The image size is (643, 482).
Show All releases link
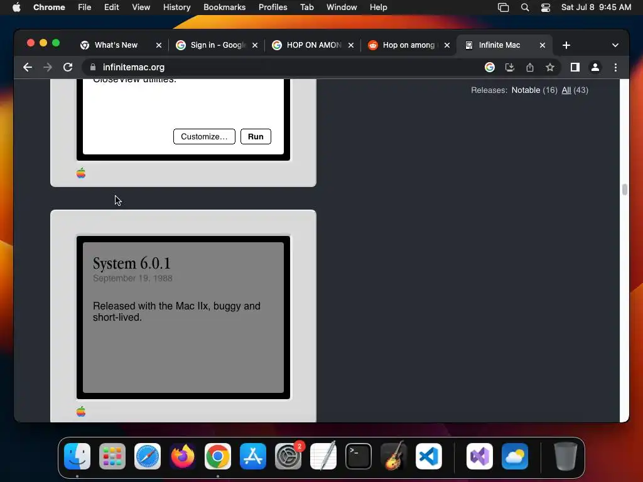(x=566, y=90)
